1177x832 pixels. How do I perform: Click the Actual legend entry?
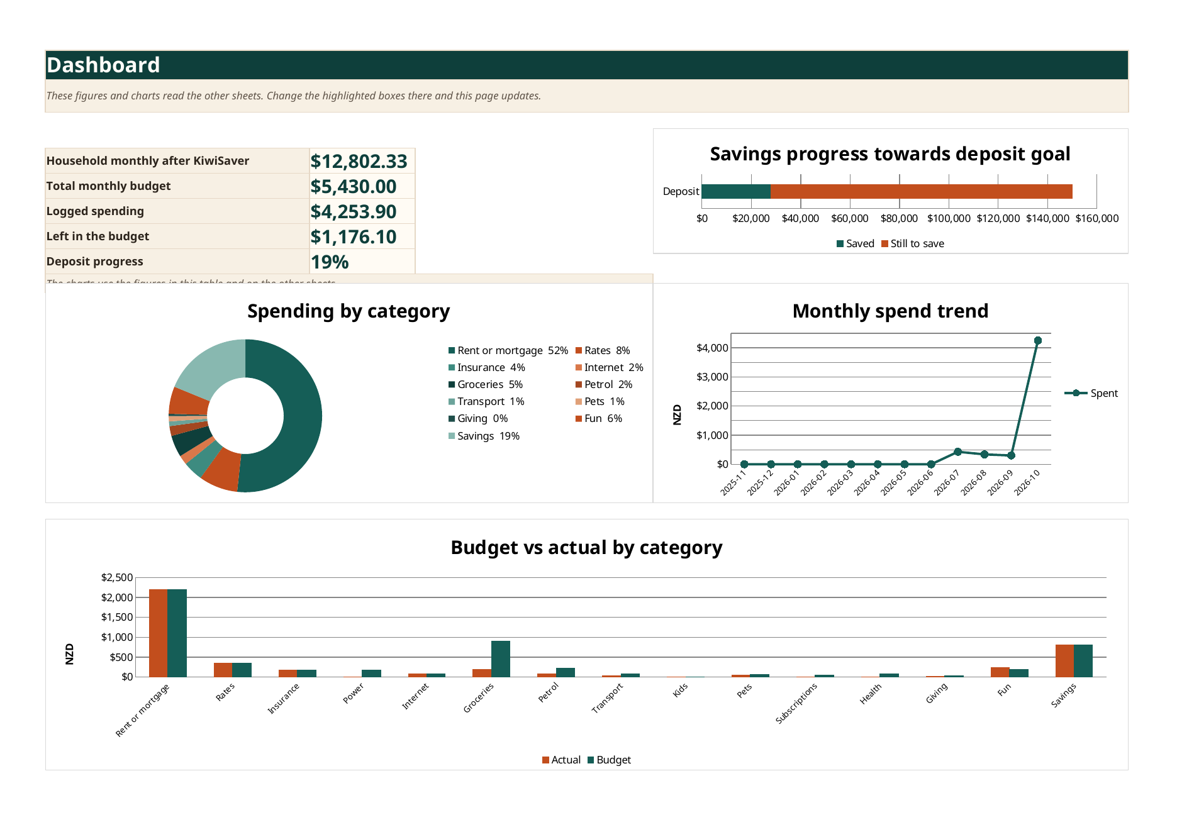(561, 760)
